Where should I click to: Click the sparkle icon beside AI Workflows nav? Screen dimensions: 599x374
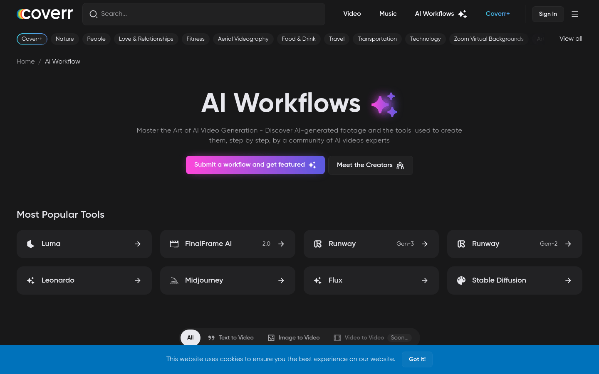(462, 14)
